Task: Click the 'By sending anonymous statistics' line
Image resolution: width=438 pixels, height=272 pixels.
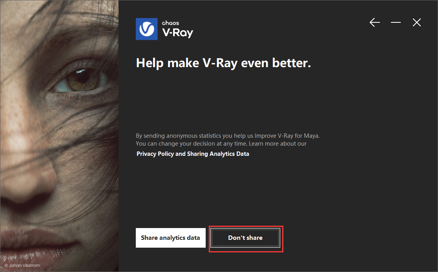Action: (228, 136)
